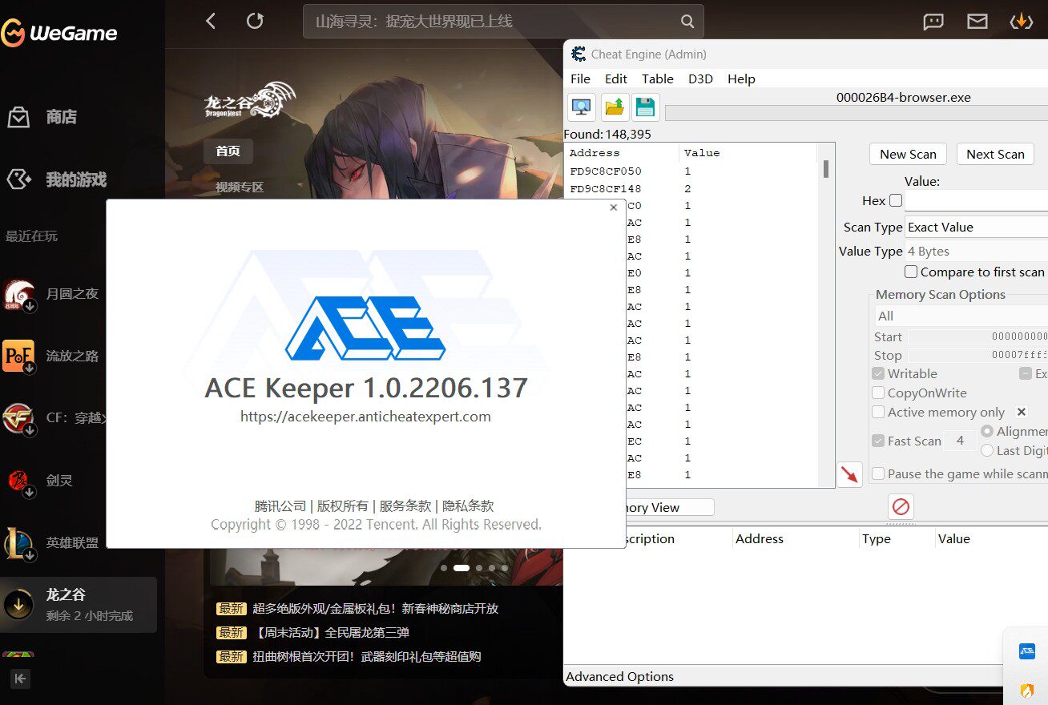Toggle the CopyOnWrite checkbox
The image size is (1048, 705).
click(878, 393)
